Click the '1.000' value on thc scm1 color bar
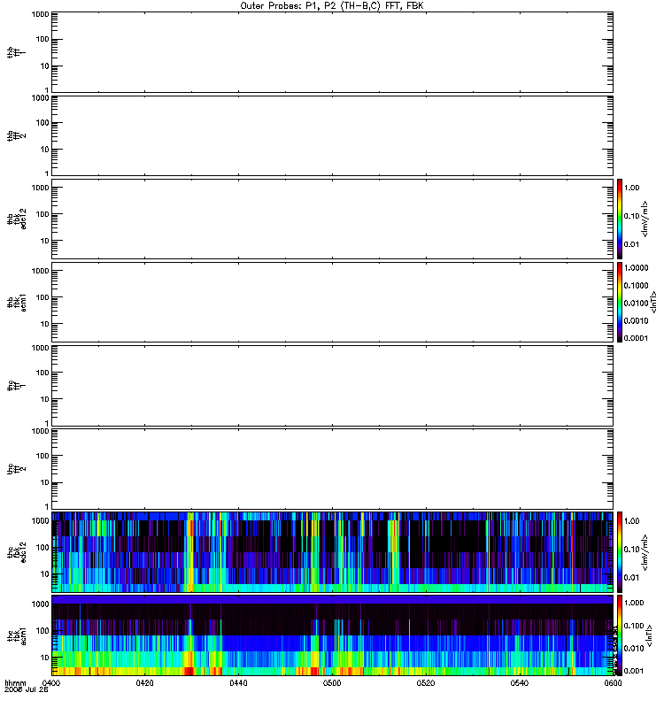Screen dimensions: 664x708 (634, 603)
